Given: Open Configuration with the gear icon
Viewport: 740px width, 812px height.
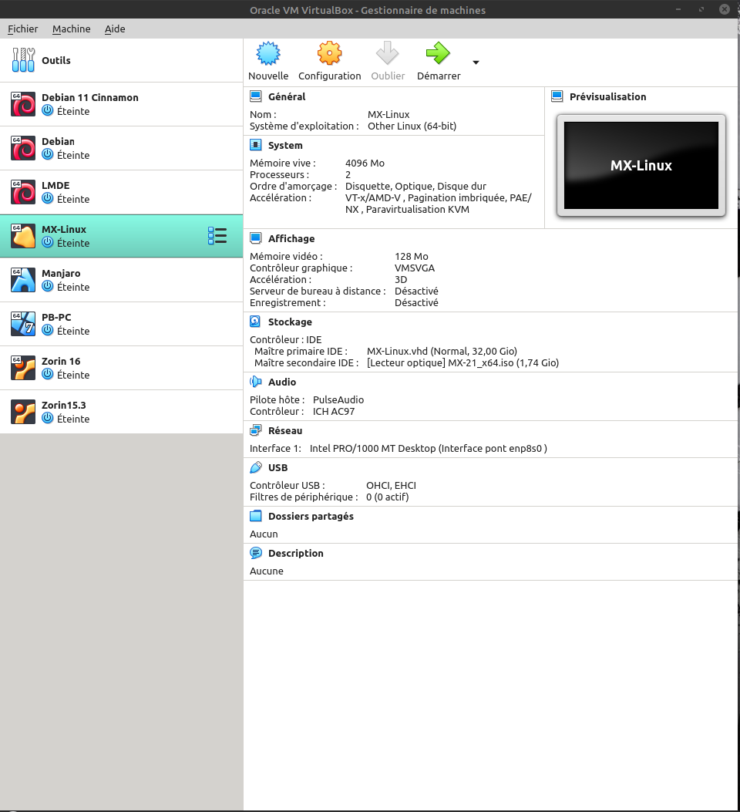Looking at the screenshot, I should click(x=329, y=54).
